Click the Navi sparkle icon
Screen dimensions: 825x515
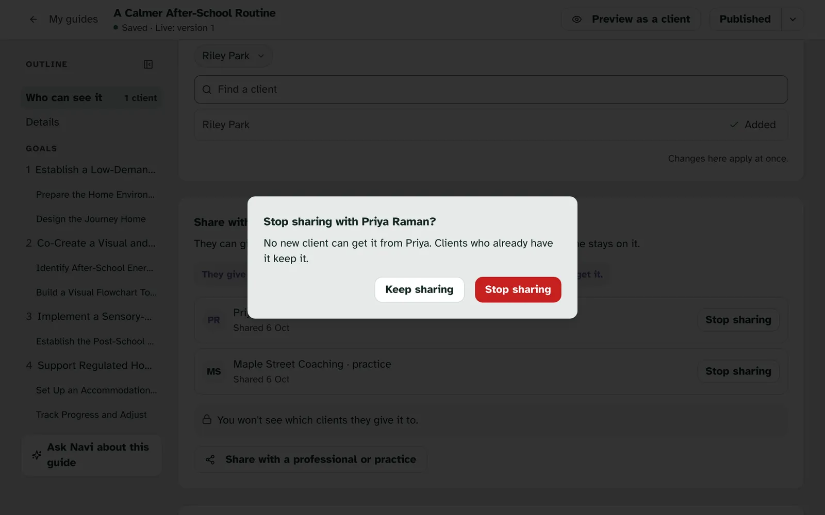tap(37, 455)
